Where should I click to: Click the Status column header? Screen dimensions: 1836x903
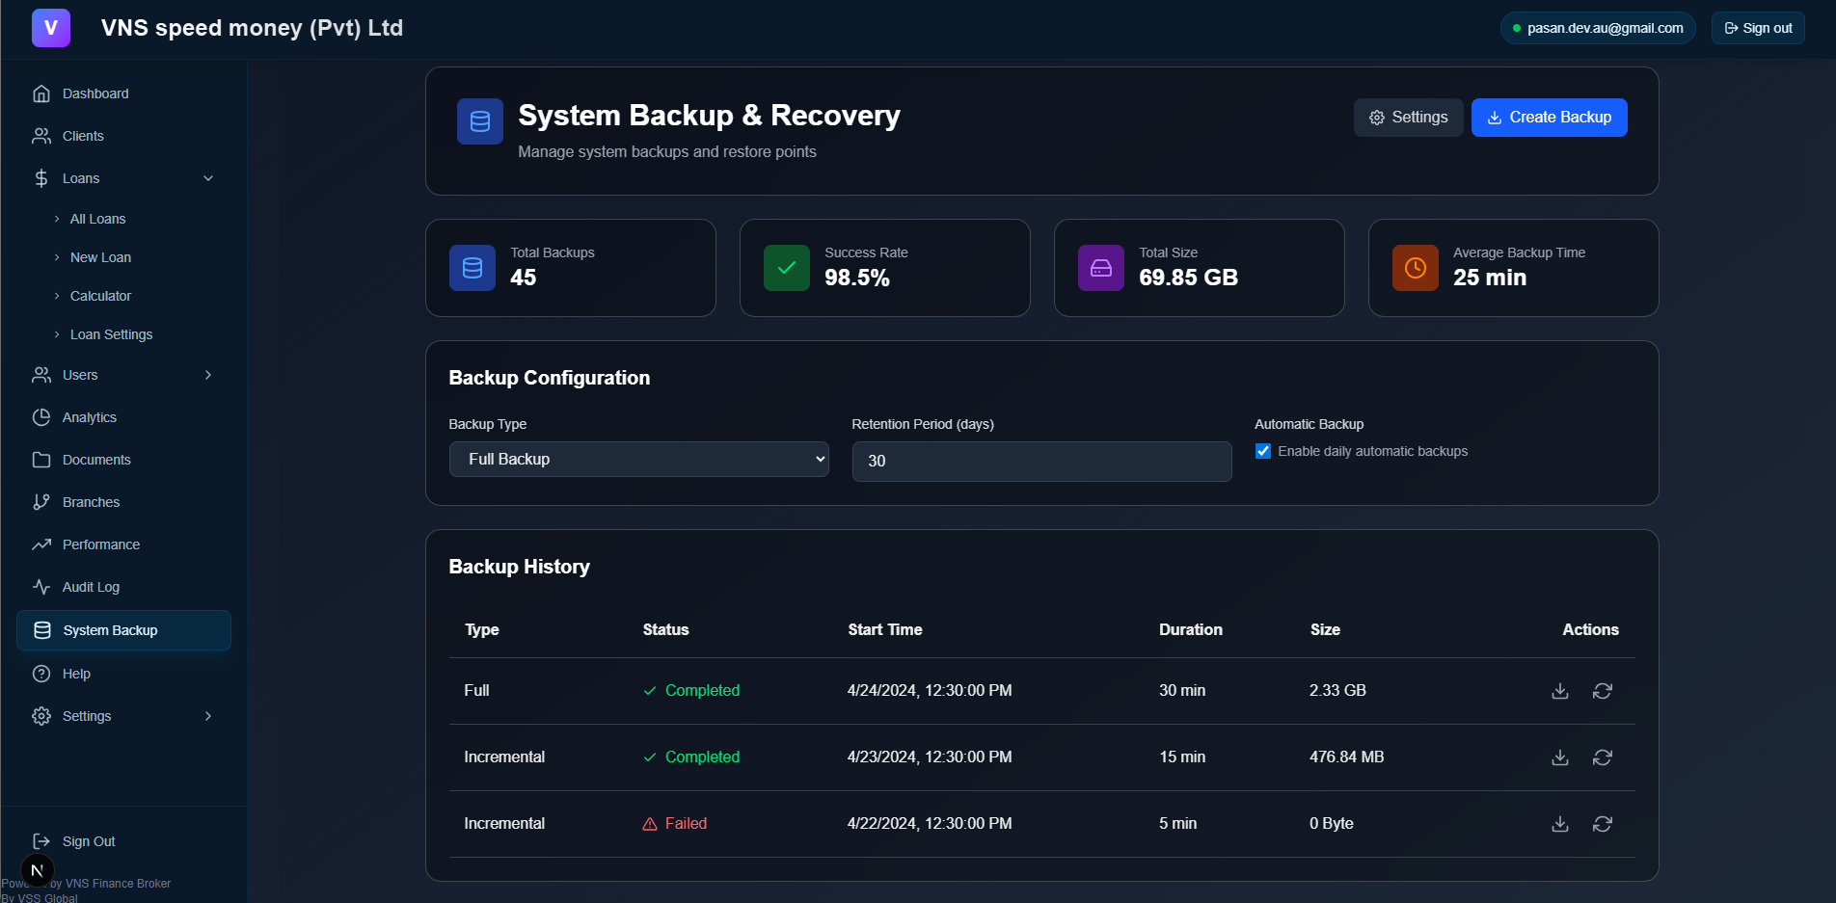665,629
